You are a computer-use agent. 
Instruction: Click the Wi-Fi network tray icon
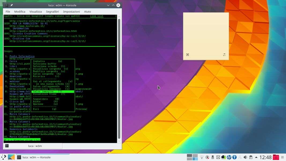coord(202,157)
